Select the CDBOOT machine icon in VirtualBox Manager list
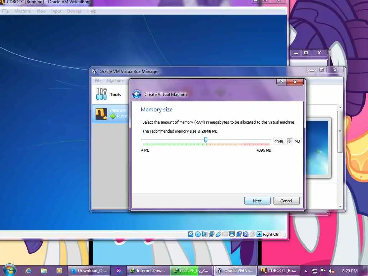The image size is (368, 276). click(x=101, y=114)
